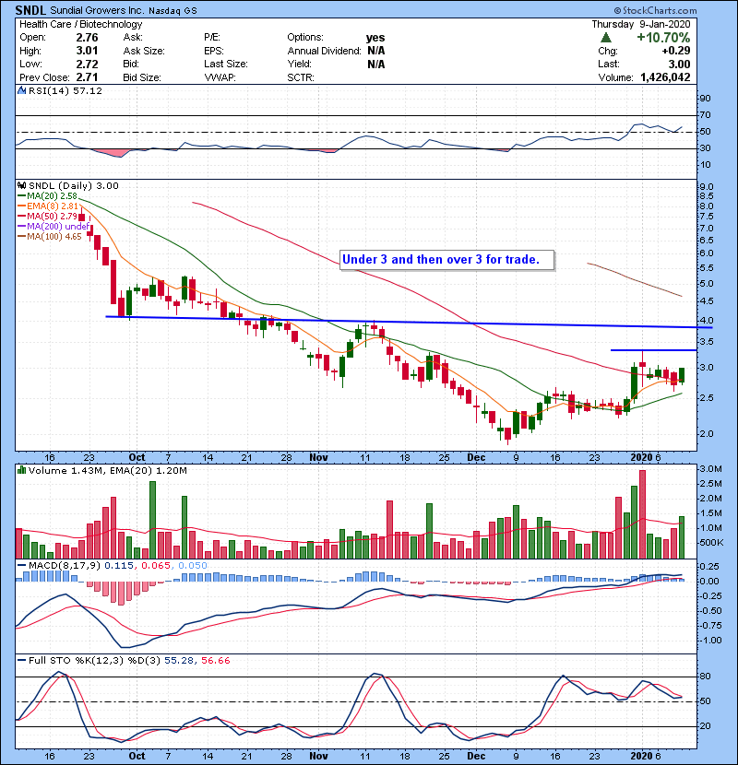The height and width of the screenshot is (765, 738).
Task: Click the stochastic %D value 56.66
Action: pyautogui.click(x=215, y=661)
